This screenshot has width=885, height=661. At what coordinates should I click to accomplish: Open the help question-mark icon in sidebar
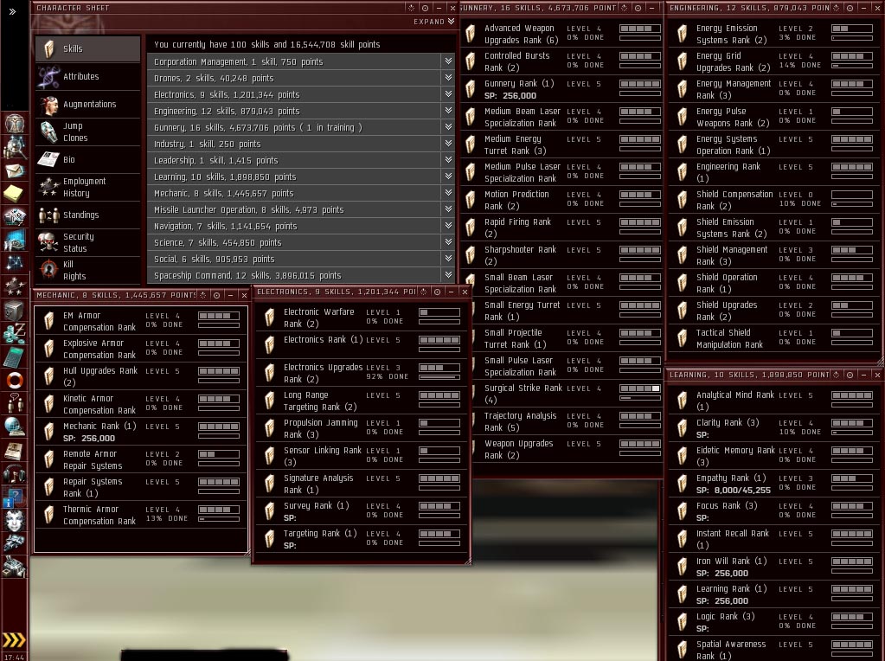pyautogui.click(x=14, y=497)
